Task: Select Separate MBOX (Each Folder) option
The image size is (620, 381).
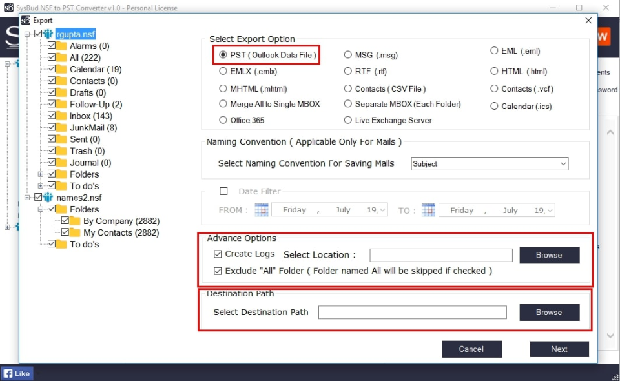Action: [x=347, y=104]
